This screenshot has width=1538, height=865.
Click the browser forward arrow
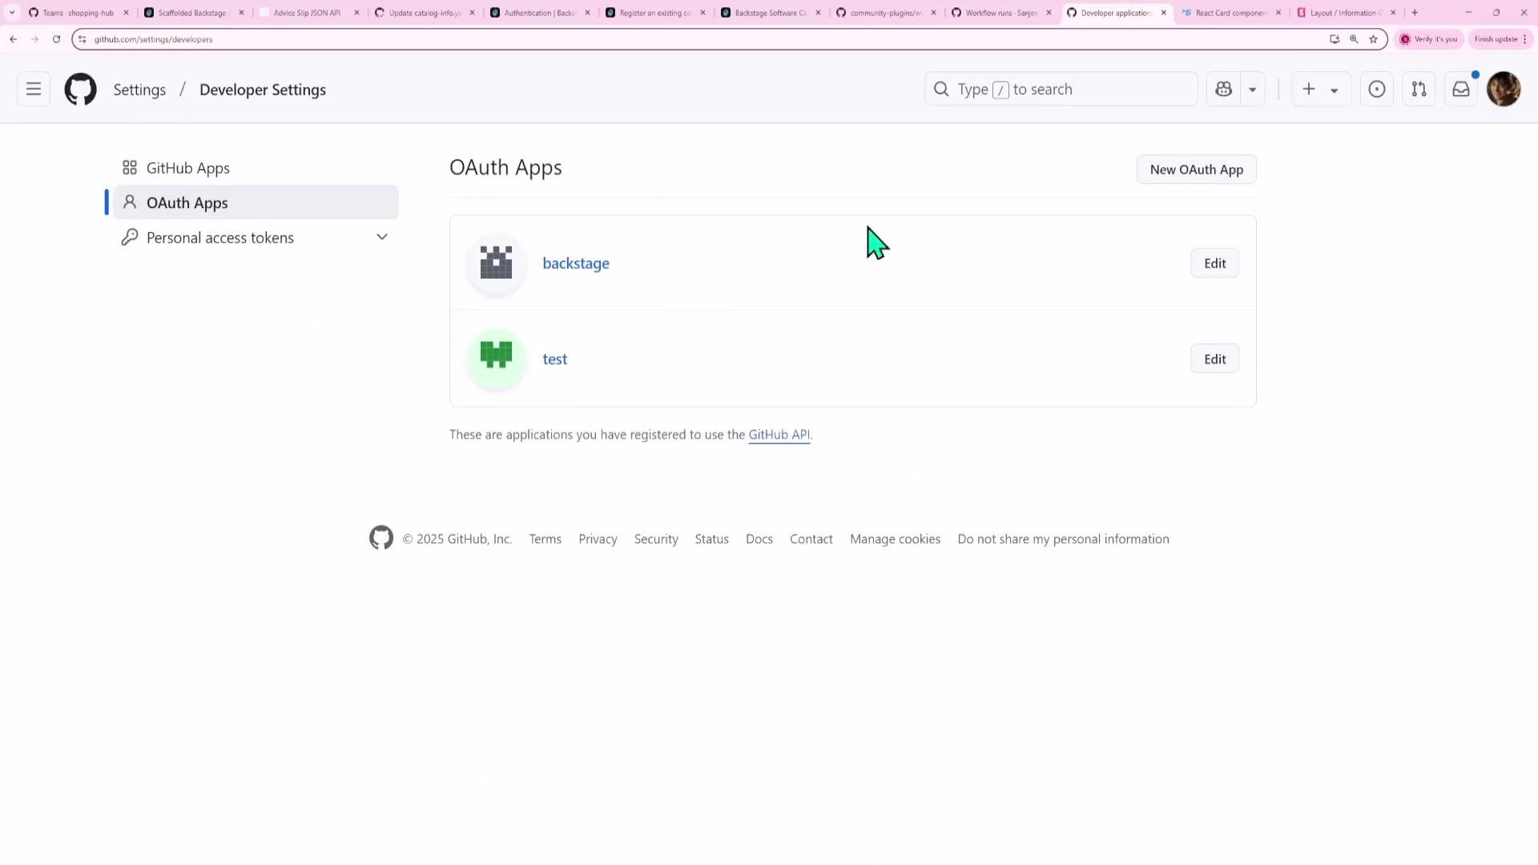pyautogui.click(x=34, y=39)
